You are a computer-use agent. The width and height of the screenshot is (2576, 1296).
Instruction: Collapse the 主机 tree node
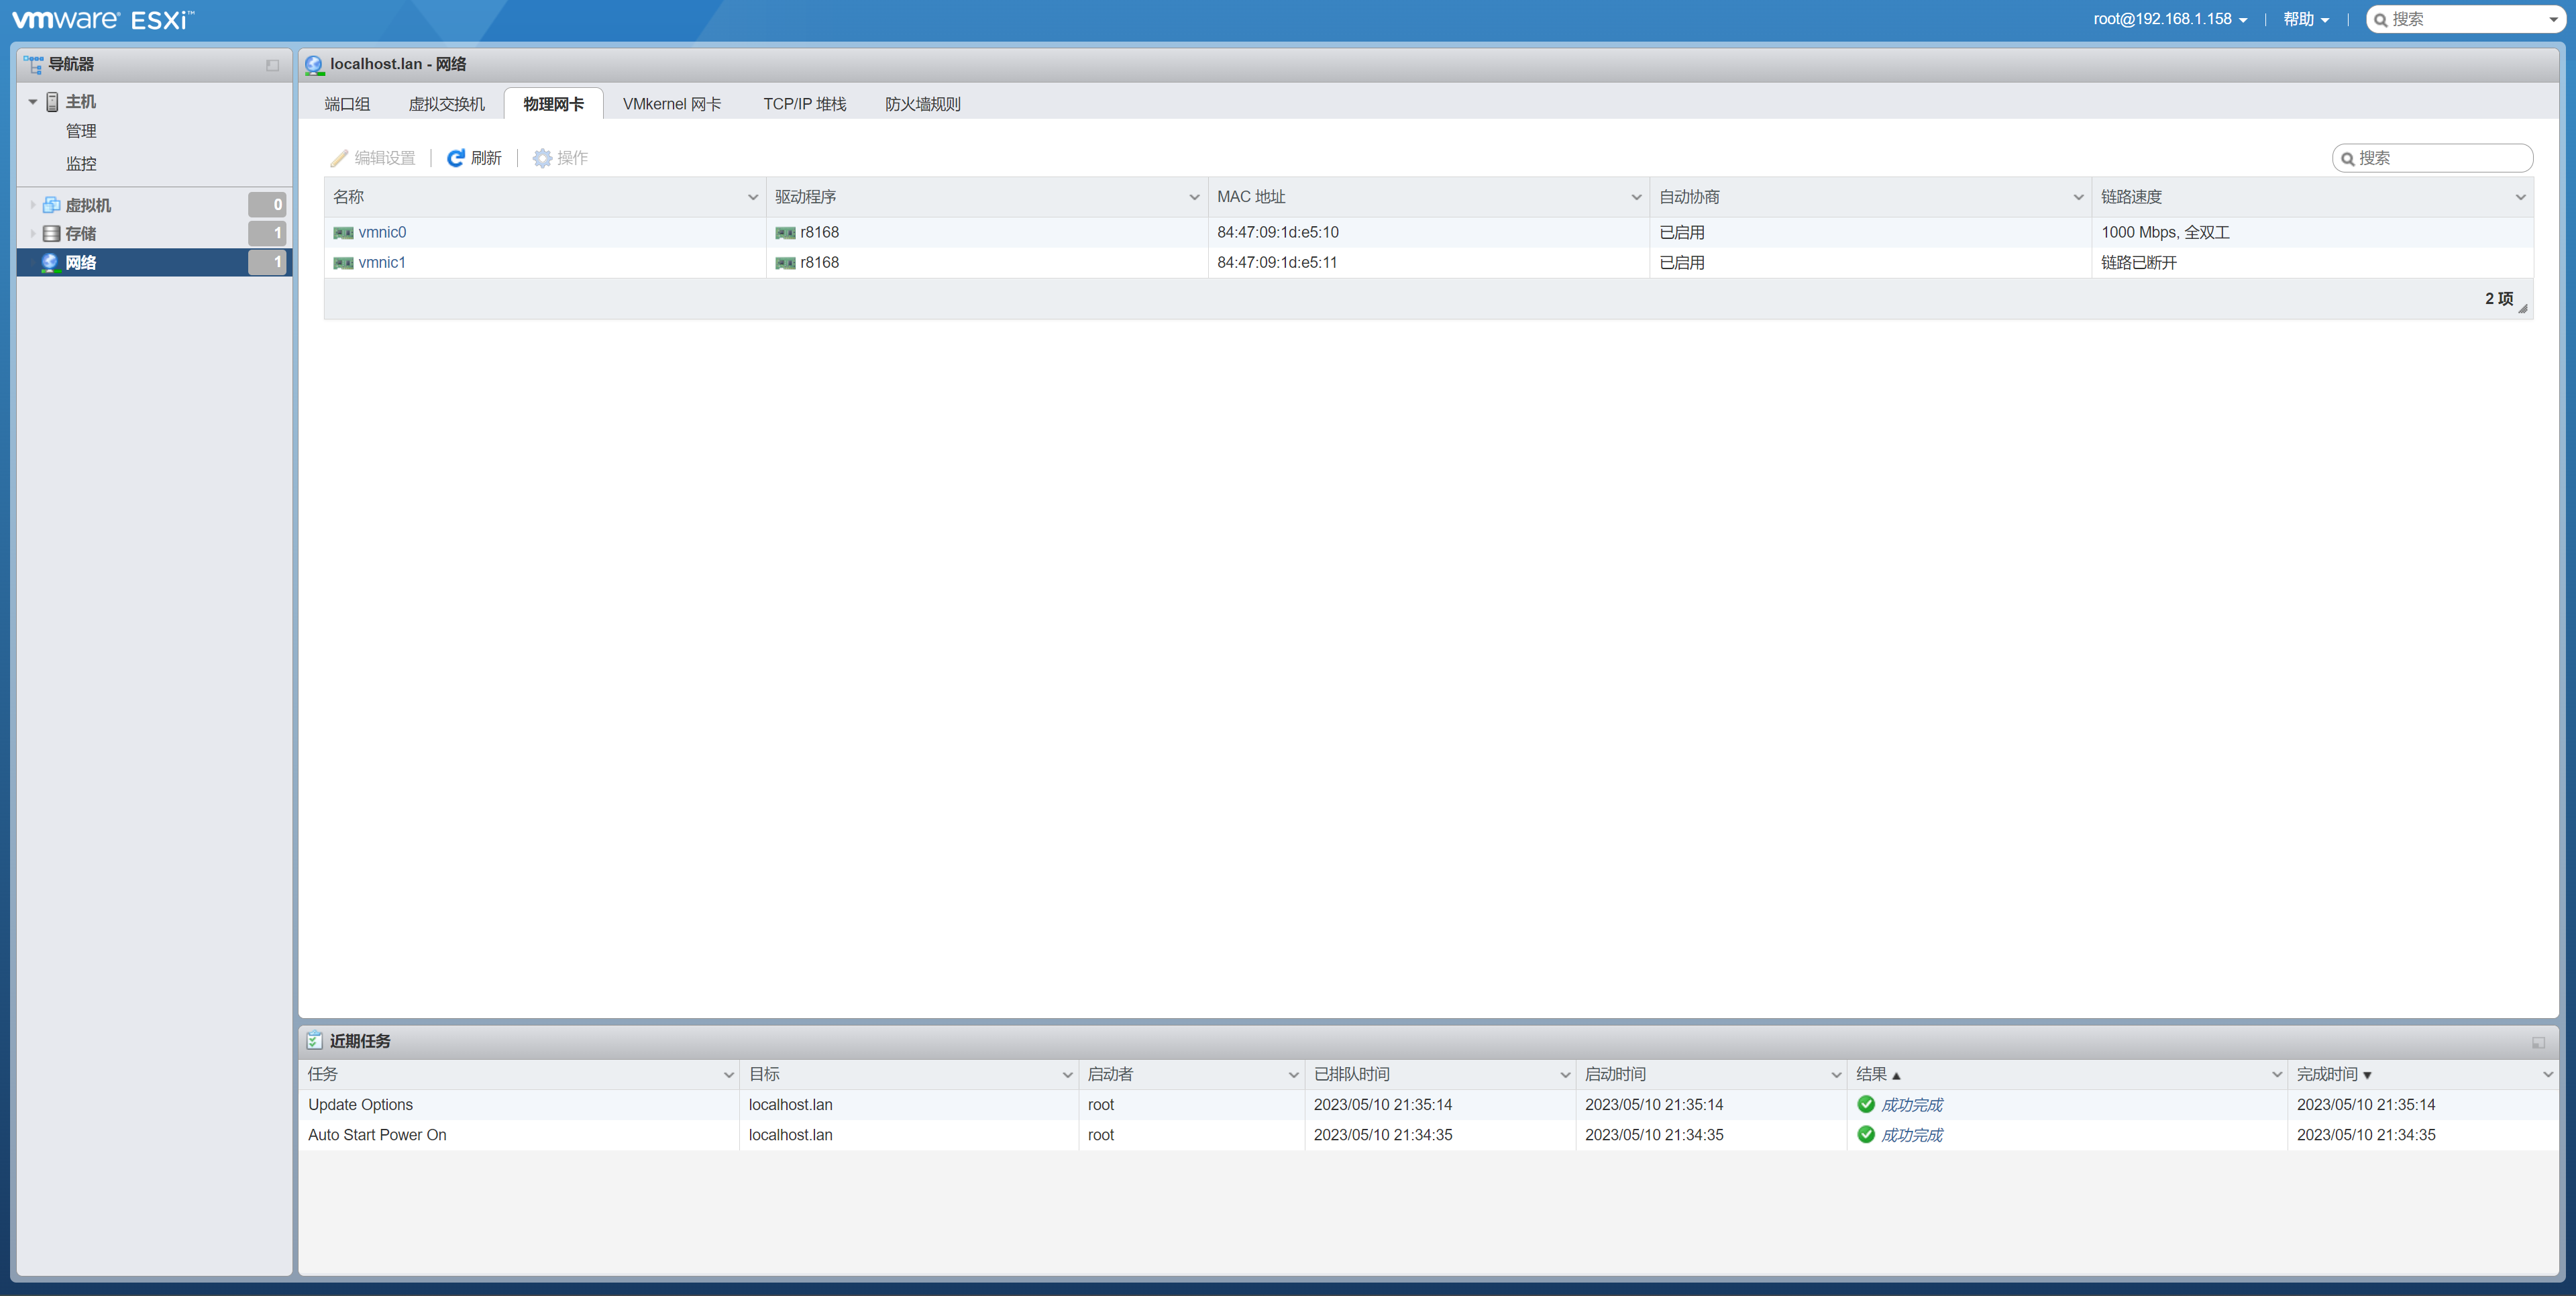(x=33, y=102)
